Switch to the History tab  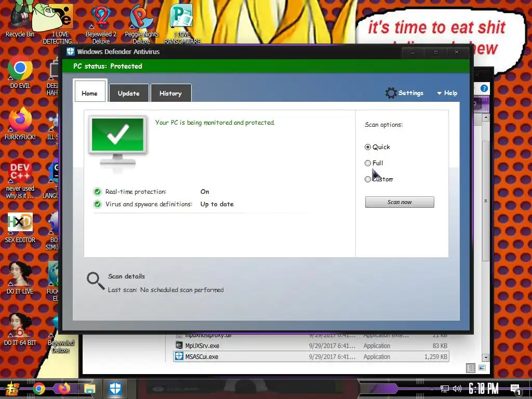coord(171,93)
